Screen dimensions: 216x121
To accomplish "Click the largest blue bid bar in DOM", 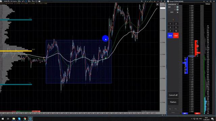I will 185,63.
